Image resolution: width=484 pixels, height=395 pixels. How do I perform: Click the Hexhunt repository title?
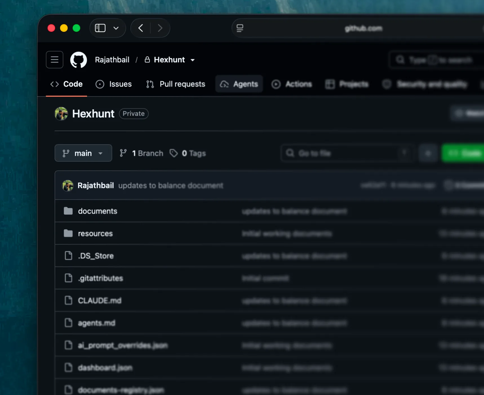[93, 114]
